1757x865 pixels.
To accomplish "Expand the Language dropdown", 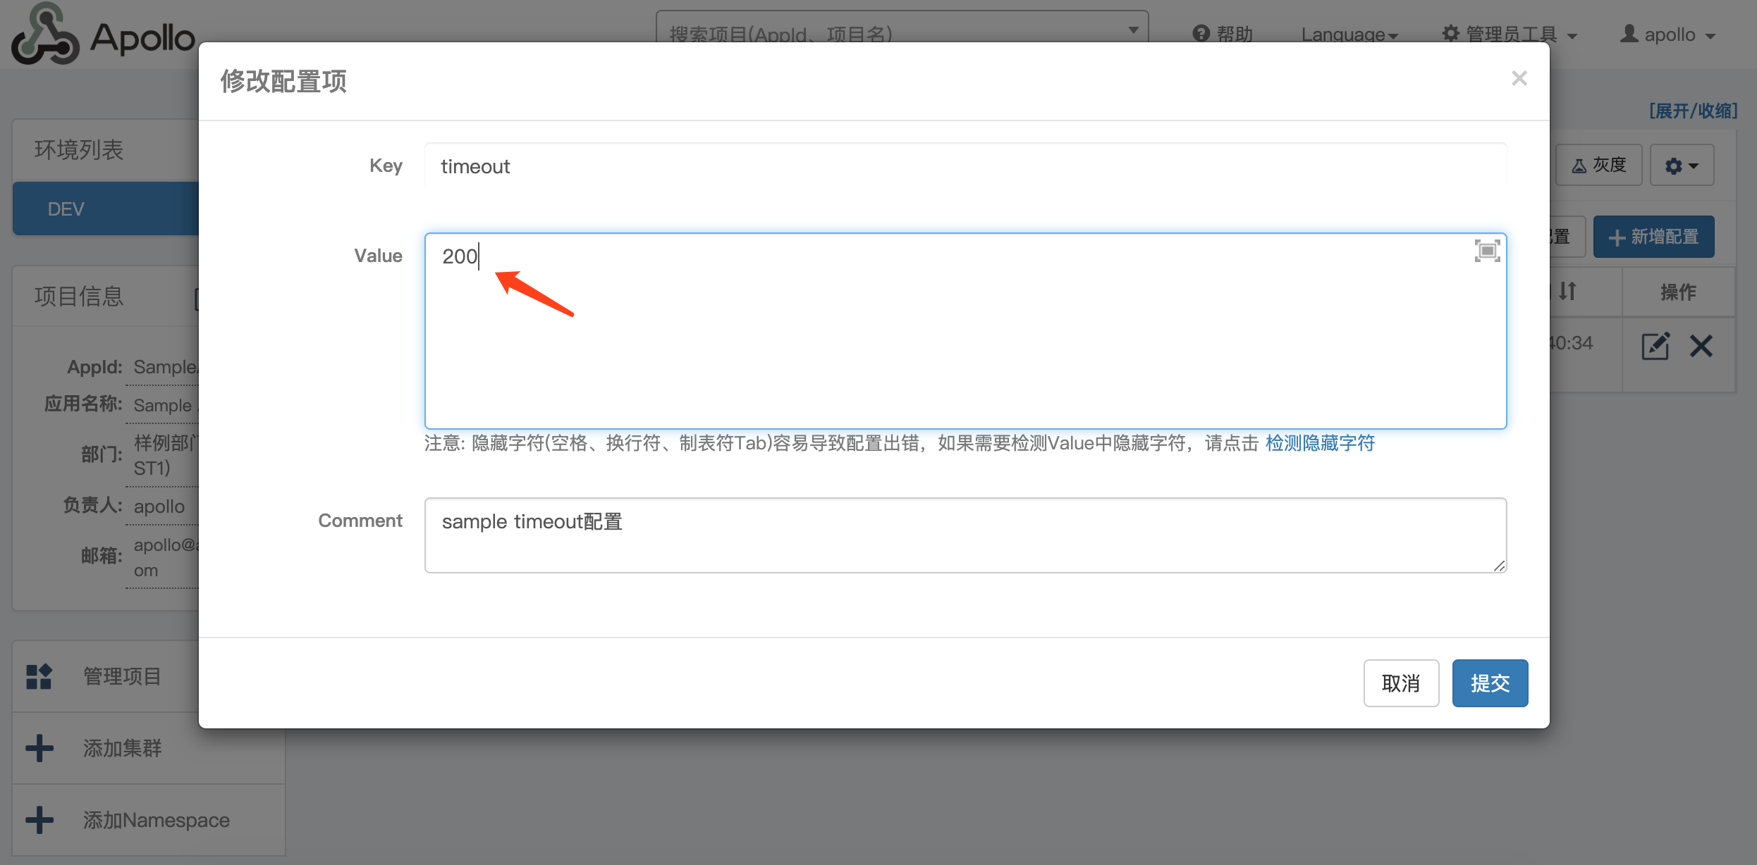I will (x=1349, y=35).
